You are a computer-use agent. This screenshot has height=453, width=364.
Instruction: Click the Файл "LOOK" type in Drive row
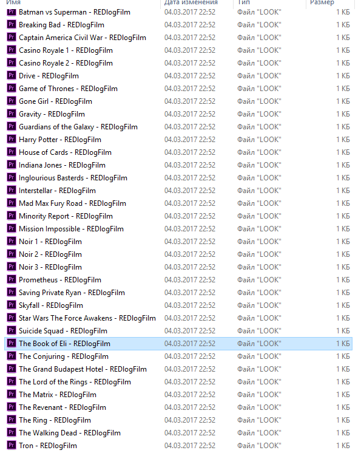click(259, 76)
